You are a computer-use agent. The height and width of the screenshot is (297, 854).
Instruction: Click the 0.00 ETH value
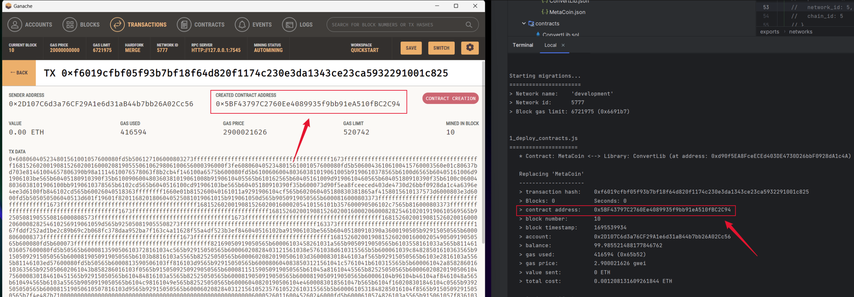26,132
